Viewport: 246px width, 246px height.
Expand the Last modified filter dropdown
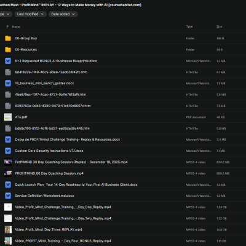pyautogui.click(x=30, y=14)
